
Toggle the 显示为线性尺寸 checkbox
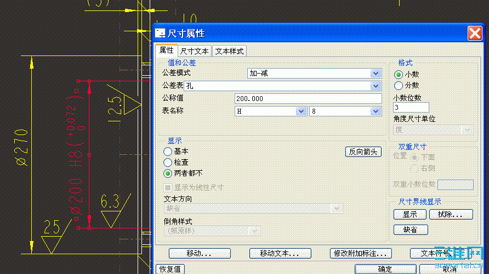pos(168,187)
